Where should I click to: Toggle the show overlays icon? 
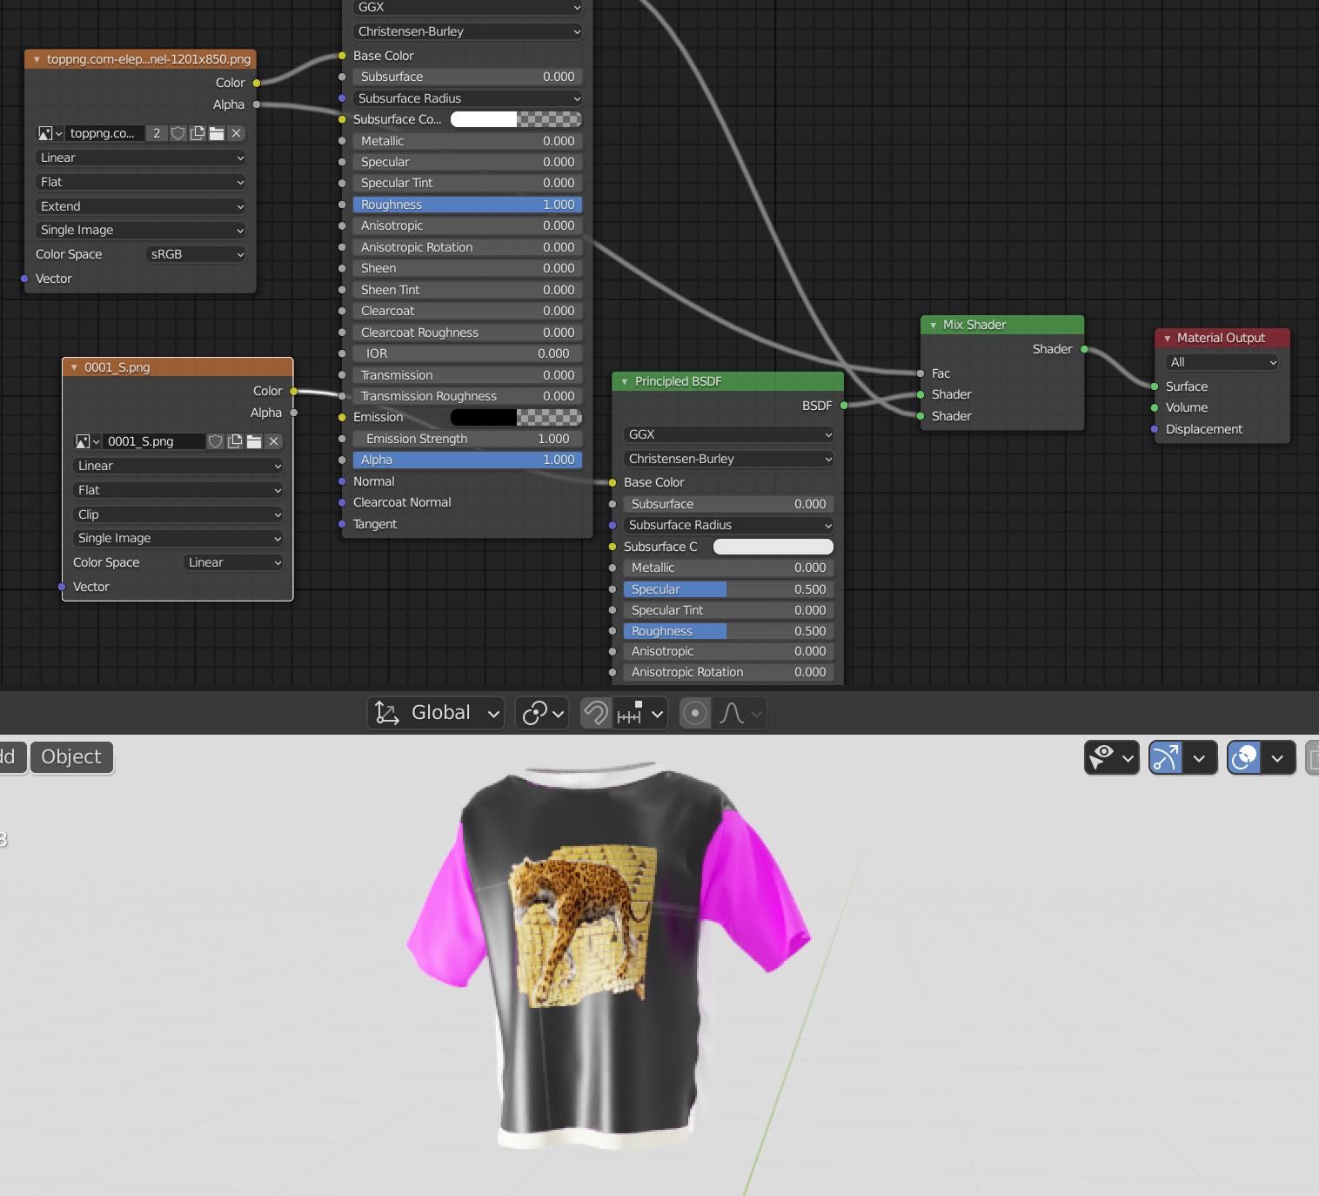point(1244,757)
